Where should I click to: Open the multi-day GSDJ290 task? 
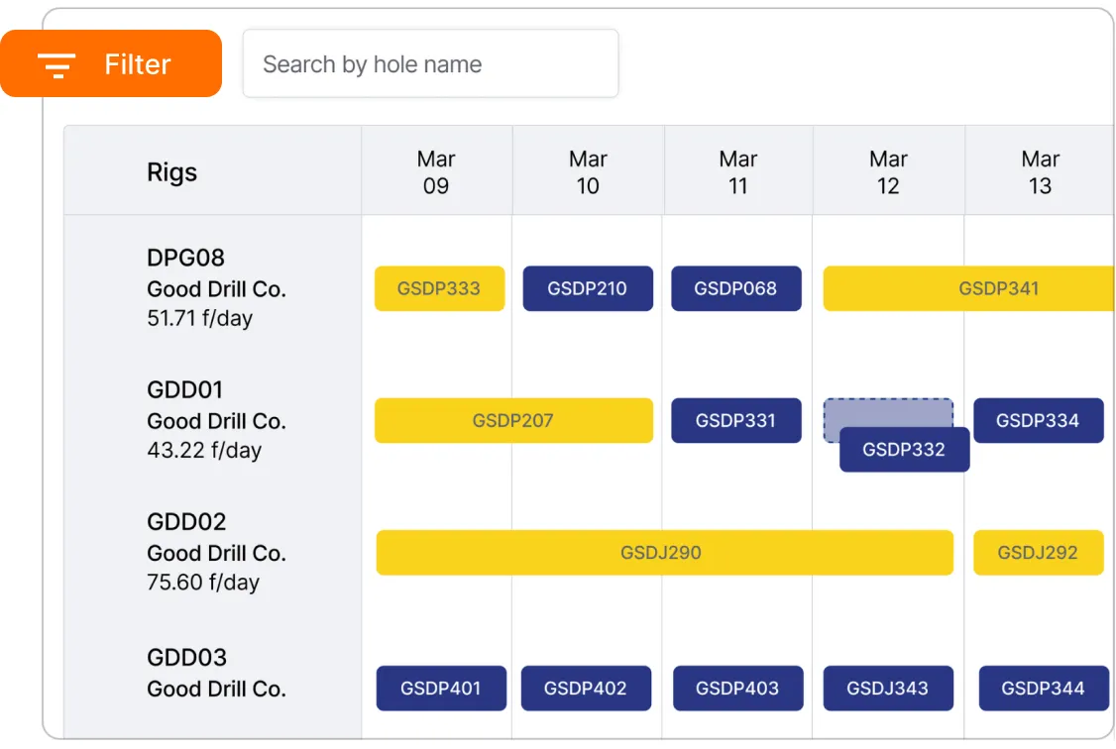point(664,553)
